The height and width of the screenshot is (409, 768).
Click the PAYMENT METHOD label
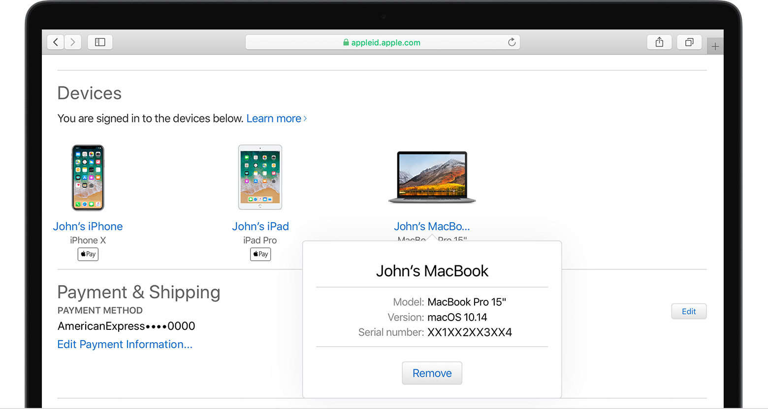coord(100,310)
